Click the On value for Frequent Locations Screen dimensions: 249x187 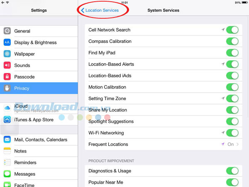pos(231,144)
